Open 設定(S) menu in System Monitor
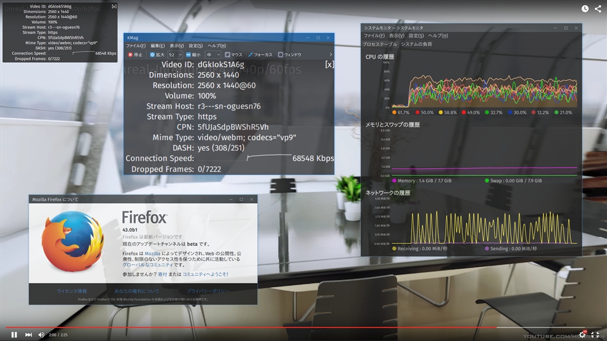 (x=416, y=36)
